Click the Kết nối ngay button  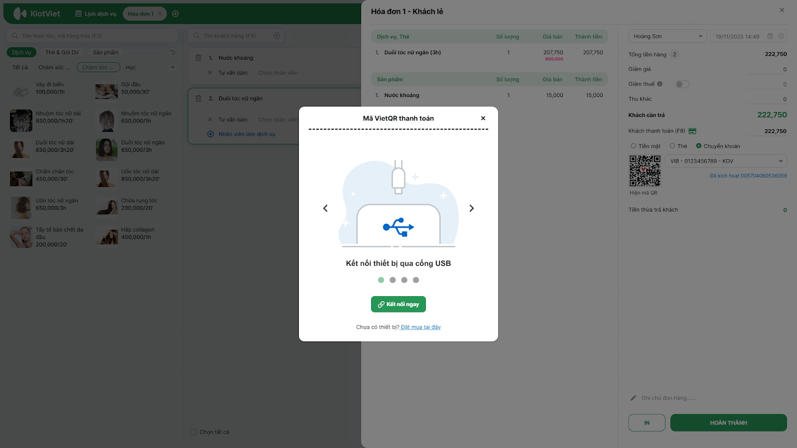398,304
